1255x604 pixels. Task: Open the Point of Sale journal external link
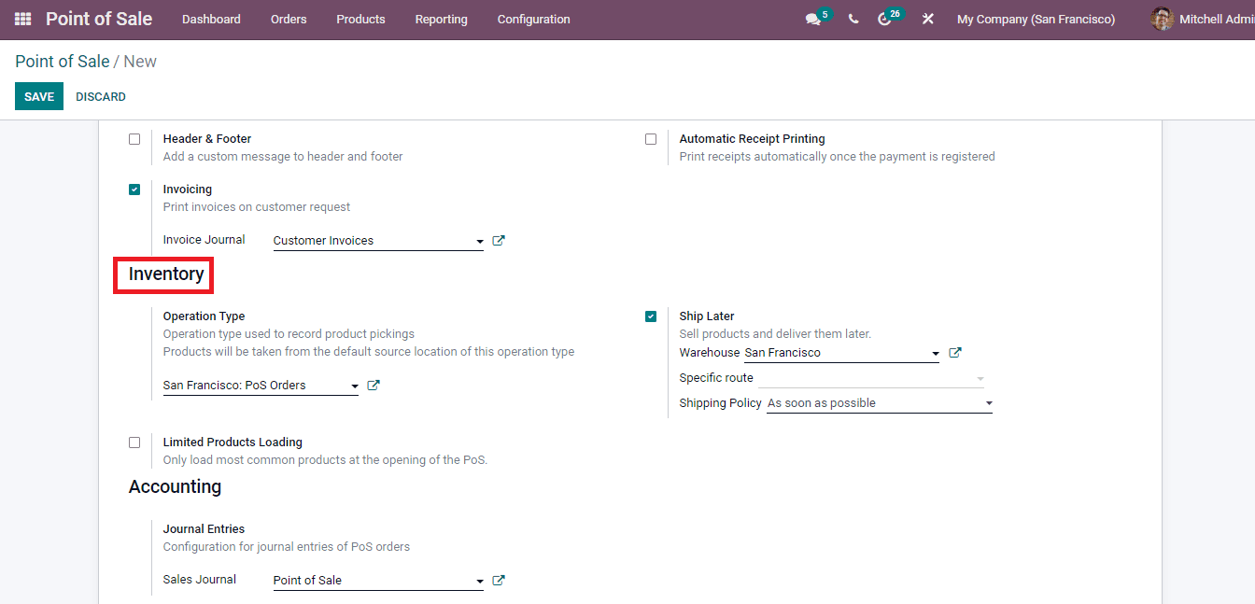498,580
